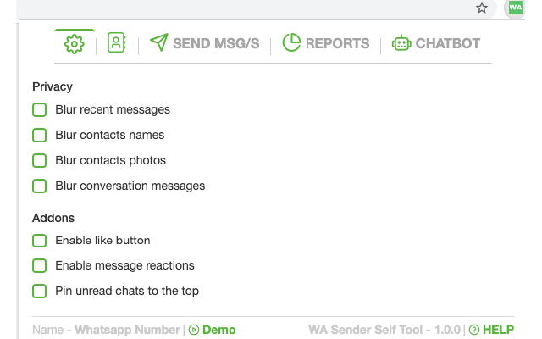Screen dimensions: 542x339
Task: Click the paper plane send icon
Action: (x=158, y=43)
